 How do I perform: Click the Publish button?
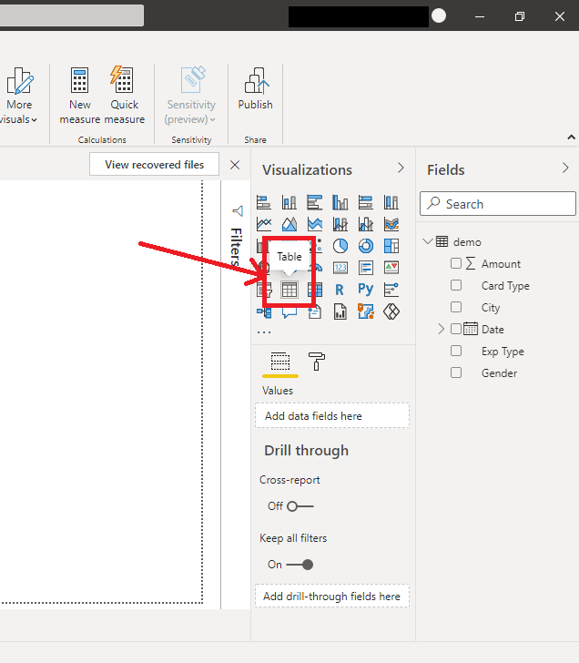tap(255, 89)
